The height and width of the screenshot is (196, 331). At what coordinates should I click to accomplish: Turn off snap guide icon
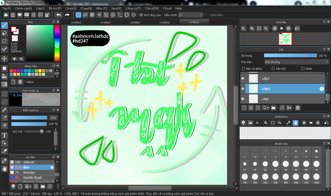tap(78, 15)
